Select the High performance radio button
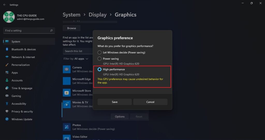Screen dimensions: 265x140 point(100,69)
